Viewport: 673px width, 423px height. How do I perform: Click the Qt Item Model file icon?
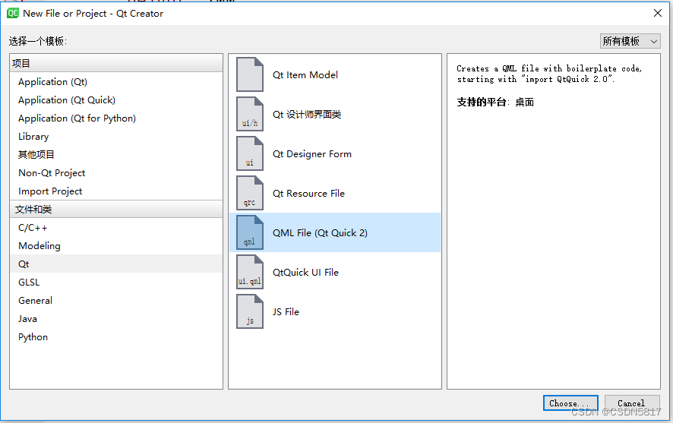pos(250,74)
